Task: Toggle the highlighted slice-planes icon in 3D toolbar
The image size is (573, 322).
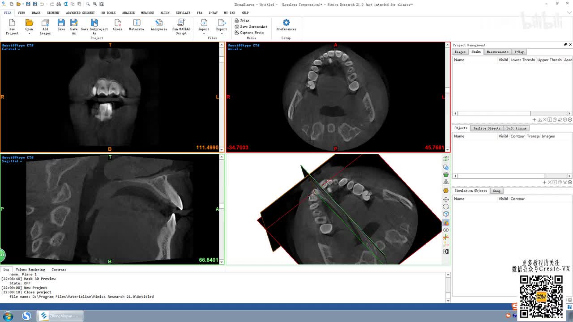Action: tap(446, 222)
